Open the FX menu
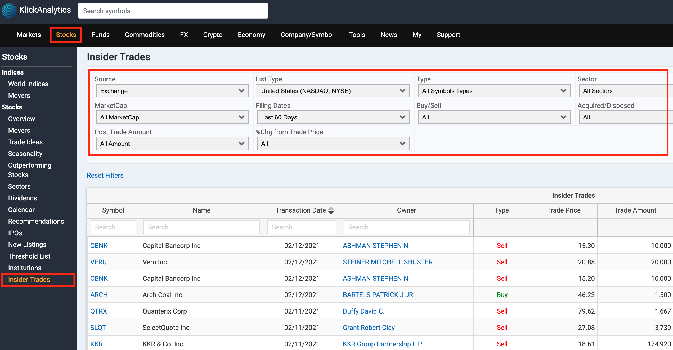This screenshot has width=673, height=350. [x=184, y=35]
